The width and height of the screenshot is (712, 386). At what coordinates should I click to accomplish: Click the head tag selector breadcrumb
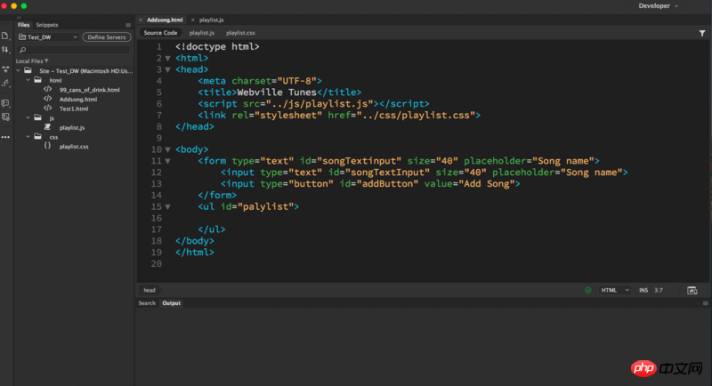(x=150, y=290)
